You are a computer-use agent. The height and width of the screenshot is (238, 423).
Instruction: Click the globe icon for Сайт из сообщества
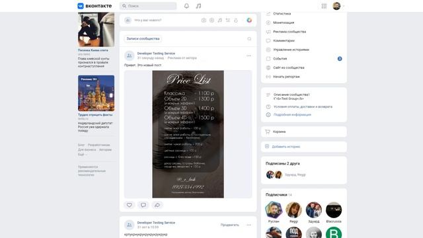point(268,67)
